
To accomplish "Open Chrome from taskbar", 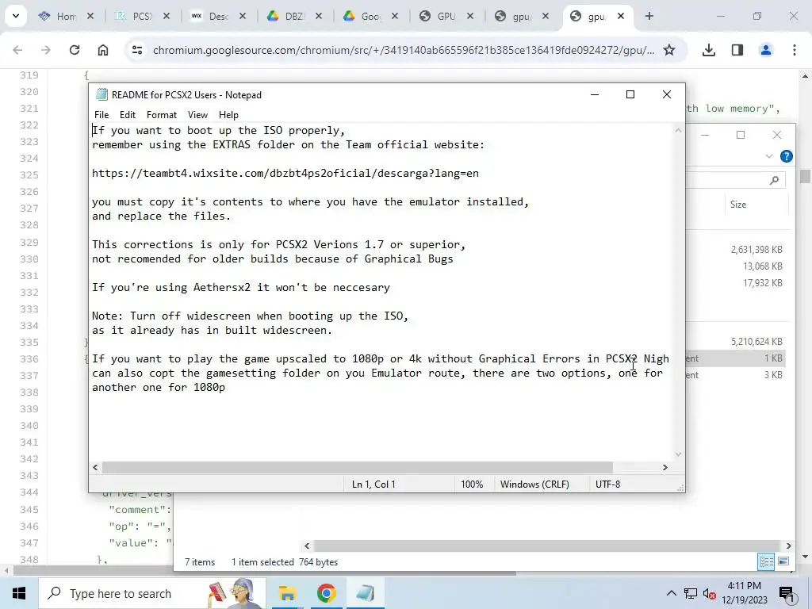I will (x=326, y=593).
